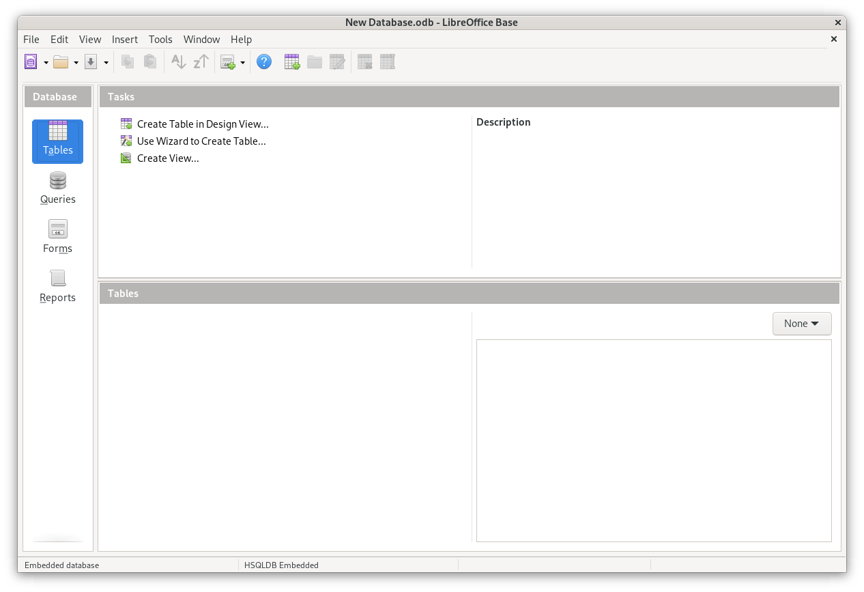Open the None preview mode dropdown
This screenshot has width=864, height=592.
pyautogui.click(x=801, y=324)
